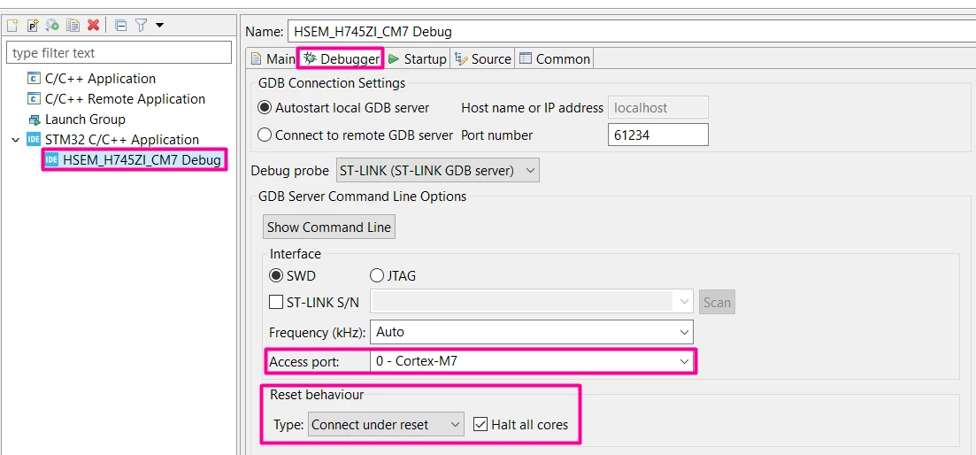
Task: Enable ST-LINK S/N checkbox
Action: 276,303
